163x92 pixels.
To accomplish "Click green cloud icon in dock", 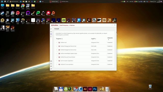I will pos(66,89).
